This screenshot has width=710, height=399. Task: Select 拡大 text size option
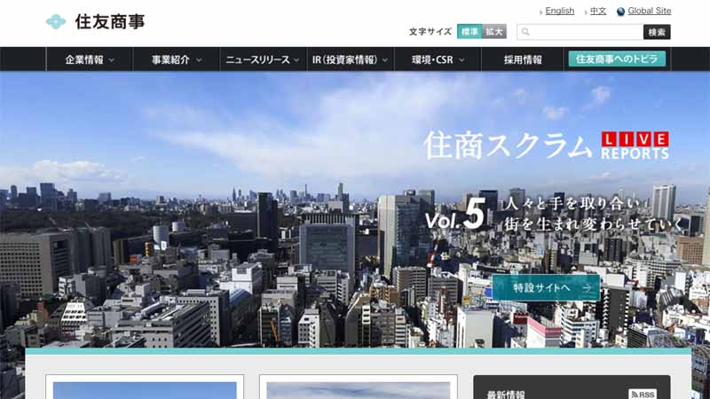tap(494, 32)
